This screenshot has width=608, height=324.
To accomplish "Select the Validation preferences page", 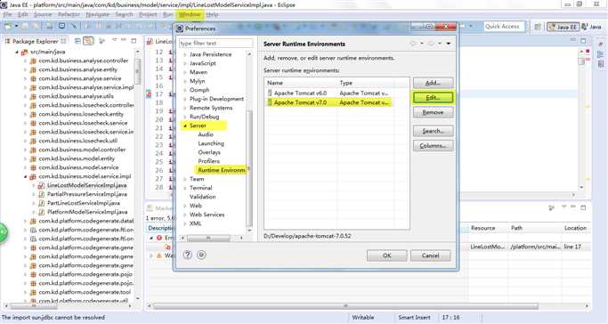I will [202, 197].
